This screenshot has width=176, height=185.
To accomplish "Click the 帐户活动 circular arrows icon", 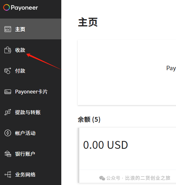I will point(8,133).
